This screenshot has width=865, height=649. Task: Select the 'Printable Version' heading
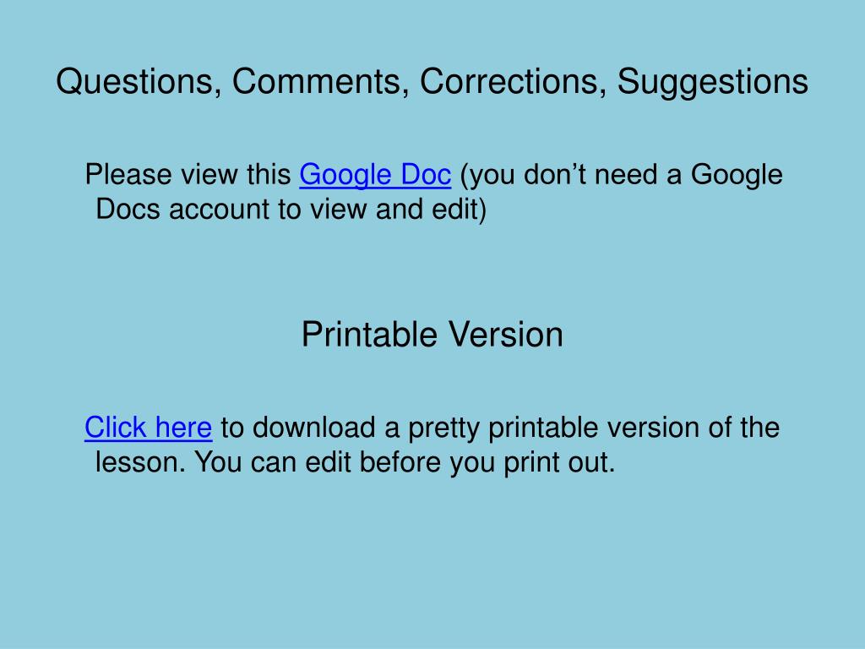[x=432, y=335]
